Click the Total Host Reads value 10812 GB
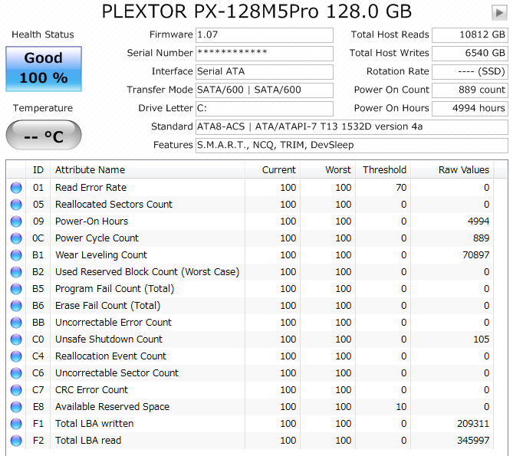Viewport: 513px width, 456px height. pos(470,35)
